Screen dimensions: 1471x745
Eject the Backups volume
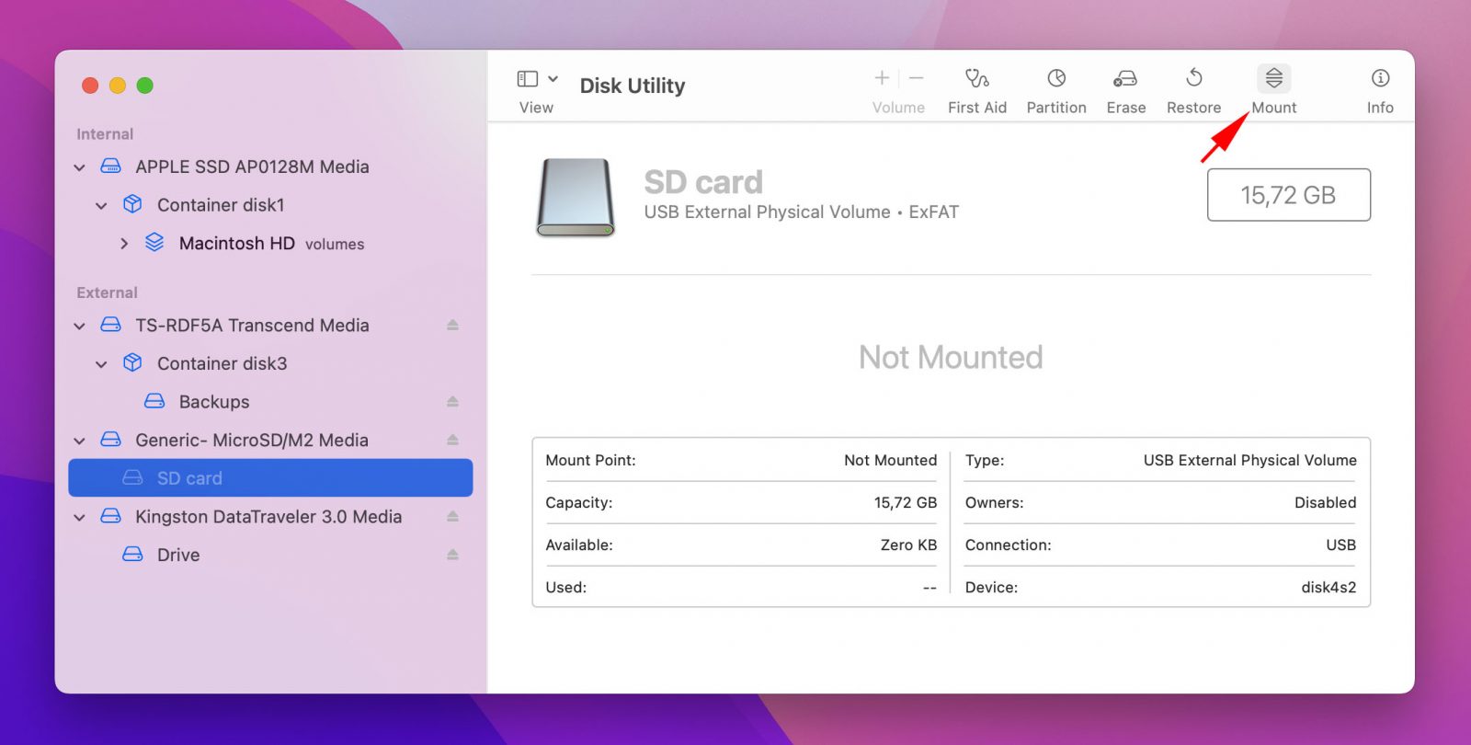point(452,401)
